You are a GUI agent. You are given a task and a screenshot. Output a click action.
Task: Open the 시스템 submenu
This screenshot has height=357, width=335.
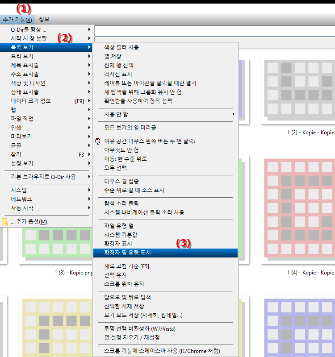coord(46,190)
